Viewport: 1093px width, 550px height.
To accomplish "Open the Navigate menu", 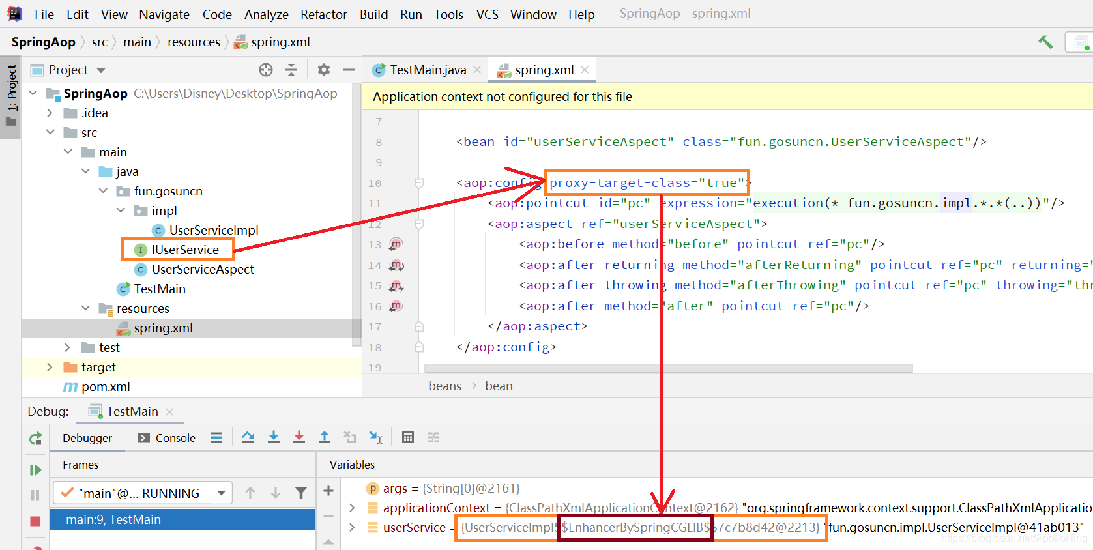I will [164, 14].
